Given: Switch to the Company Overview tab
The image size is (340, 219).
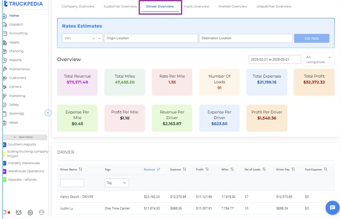Looking at the screenshot, I should (x=78, y=7).
